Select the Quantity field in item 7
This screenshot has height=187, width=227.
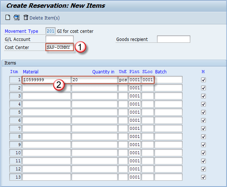94,128
